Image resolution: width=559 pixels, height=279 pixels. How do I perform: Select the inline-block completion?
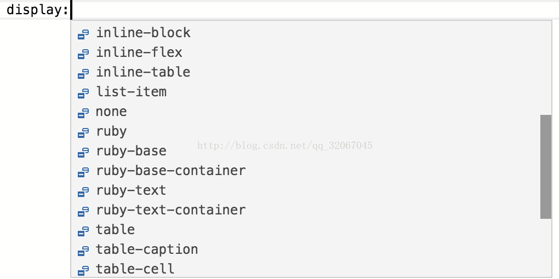pos(311,33)
